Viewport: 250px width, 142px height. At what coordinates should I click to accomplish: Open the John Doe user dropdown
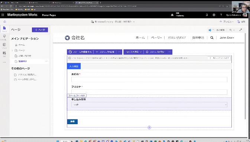pos(227,38)
